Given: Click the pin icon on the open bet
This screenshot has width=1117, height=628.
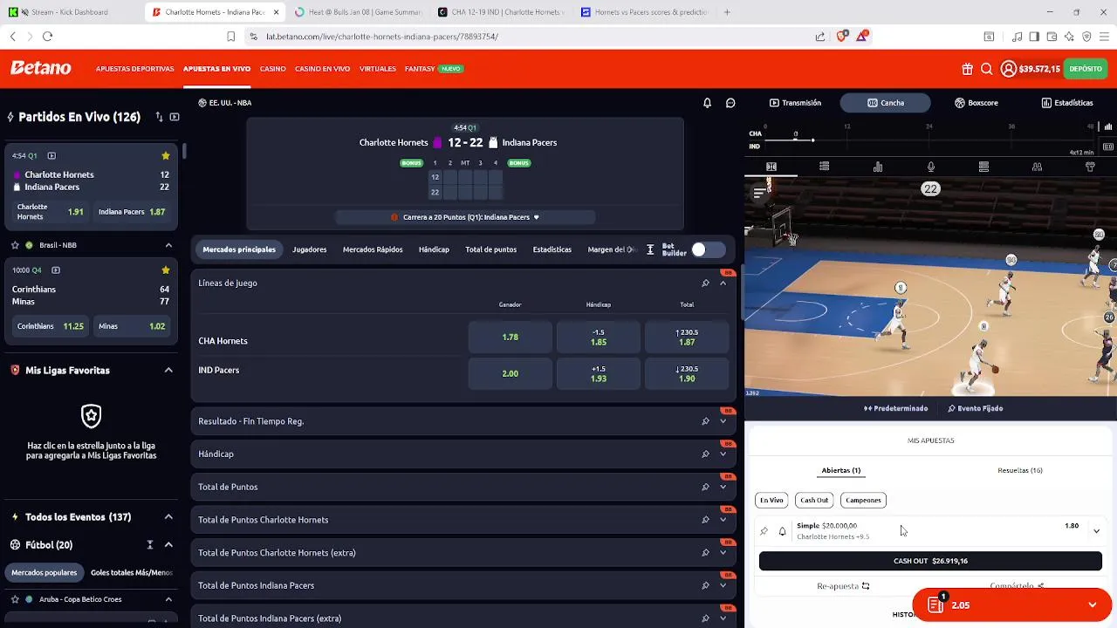Looking at the screenshot, I should [764, 531].
